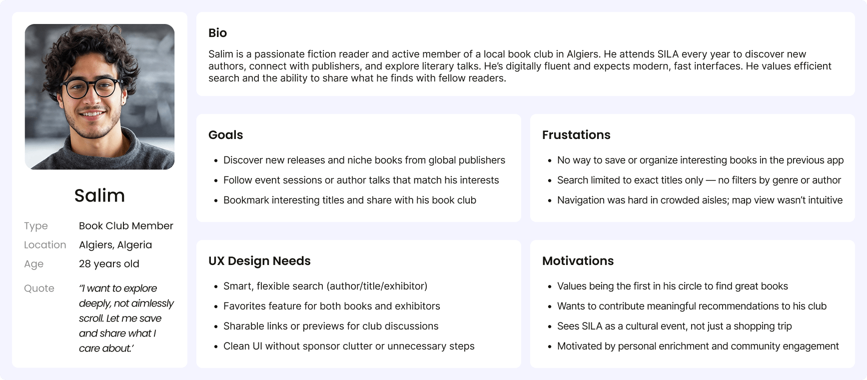Click the Bio section heading
The image size is (867, 380).
point(217,33)
